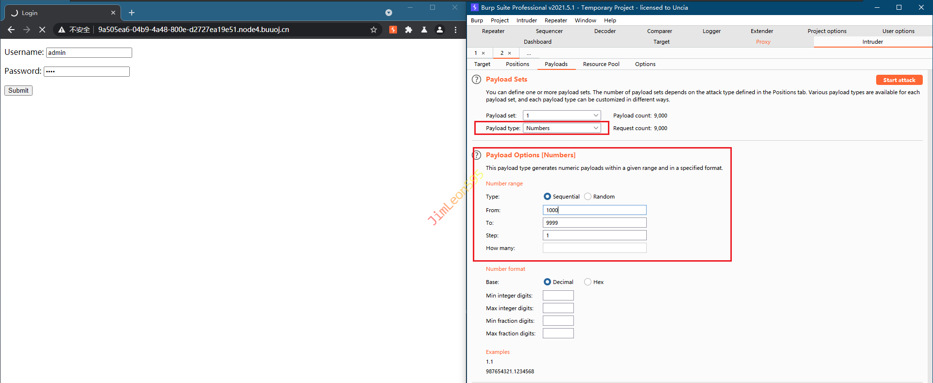Screen dimensions: 933x383
Task: Switch to the Positions tab
Action: [517, 64]
